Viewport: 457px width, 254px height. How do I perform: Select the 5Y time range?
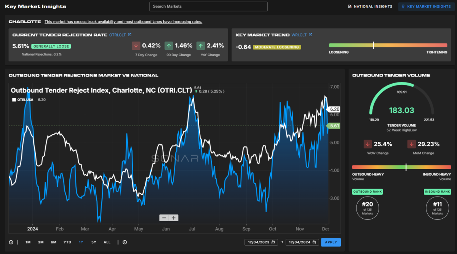click(94, 242)
